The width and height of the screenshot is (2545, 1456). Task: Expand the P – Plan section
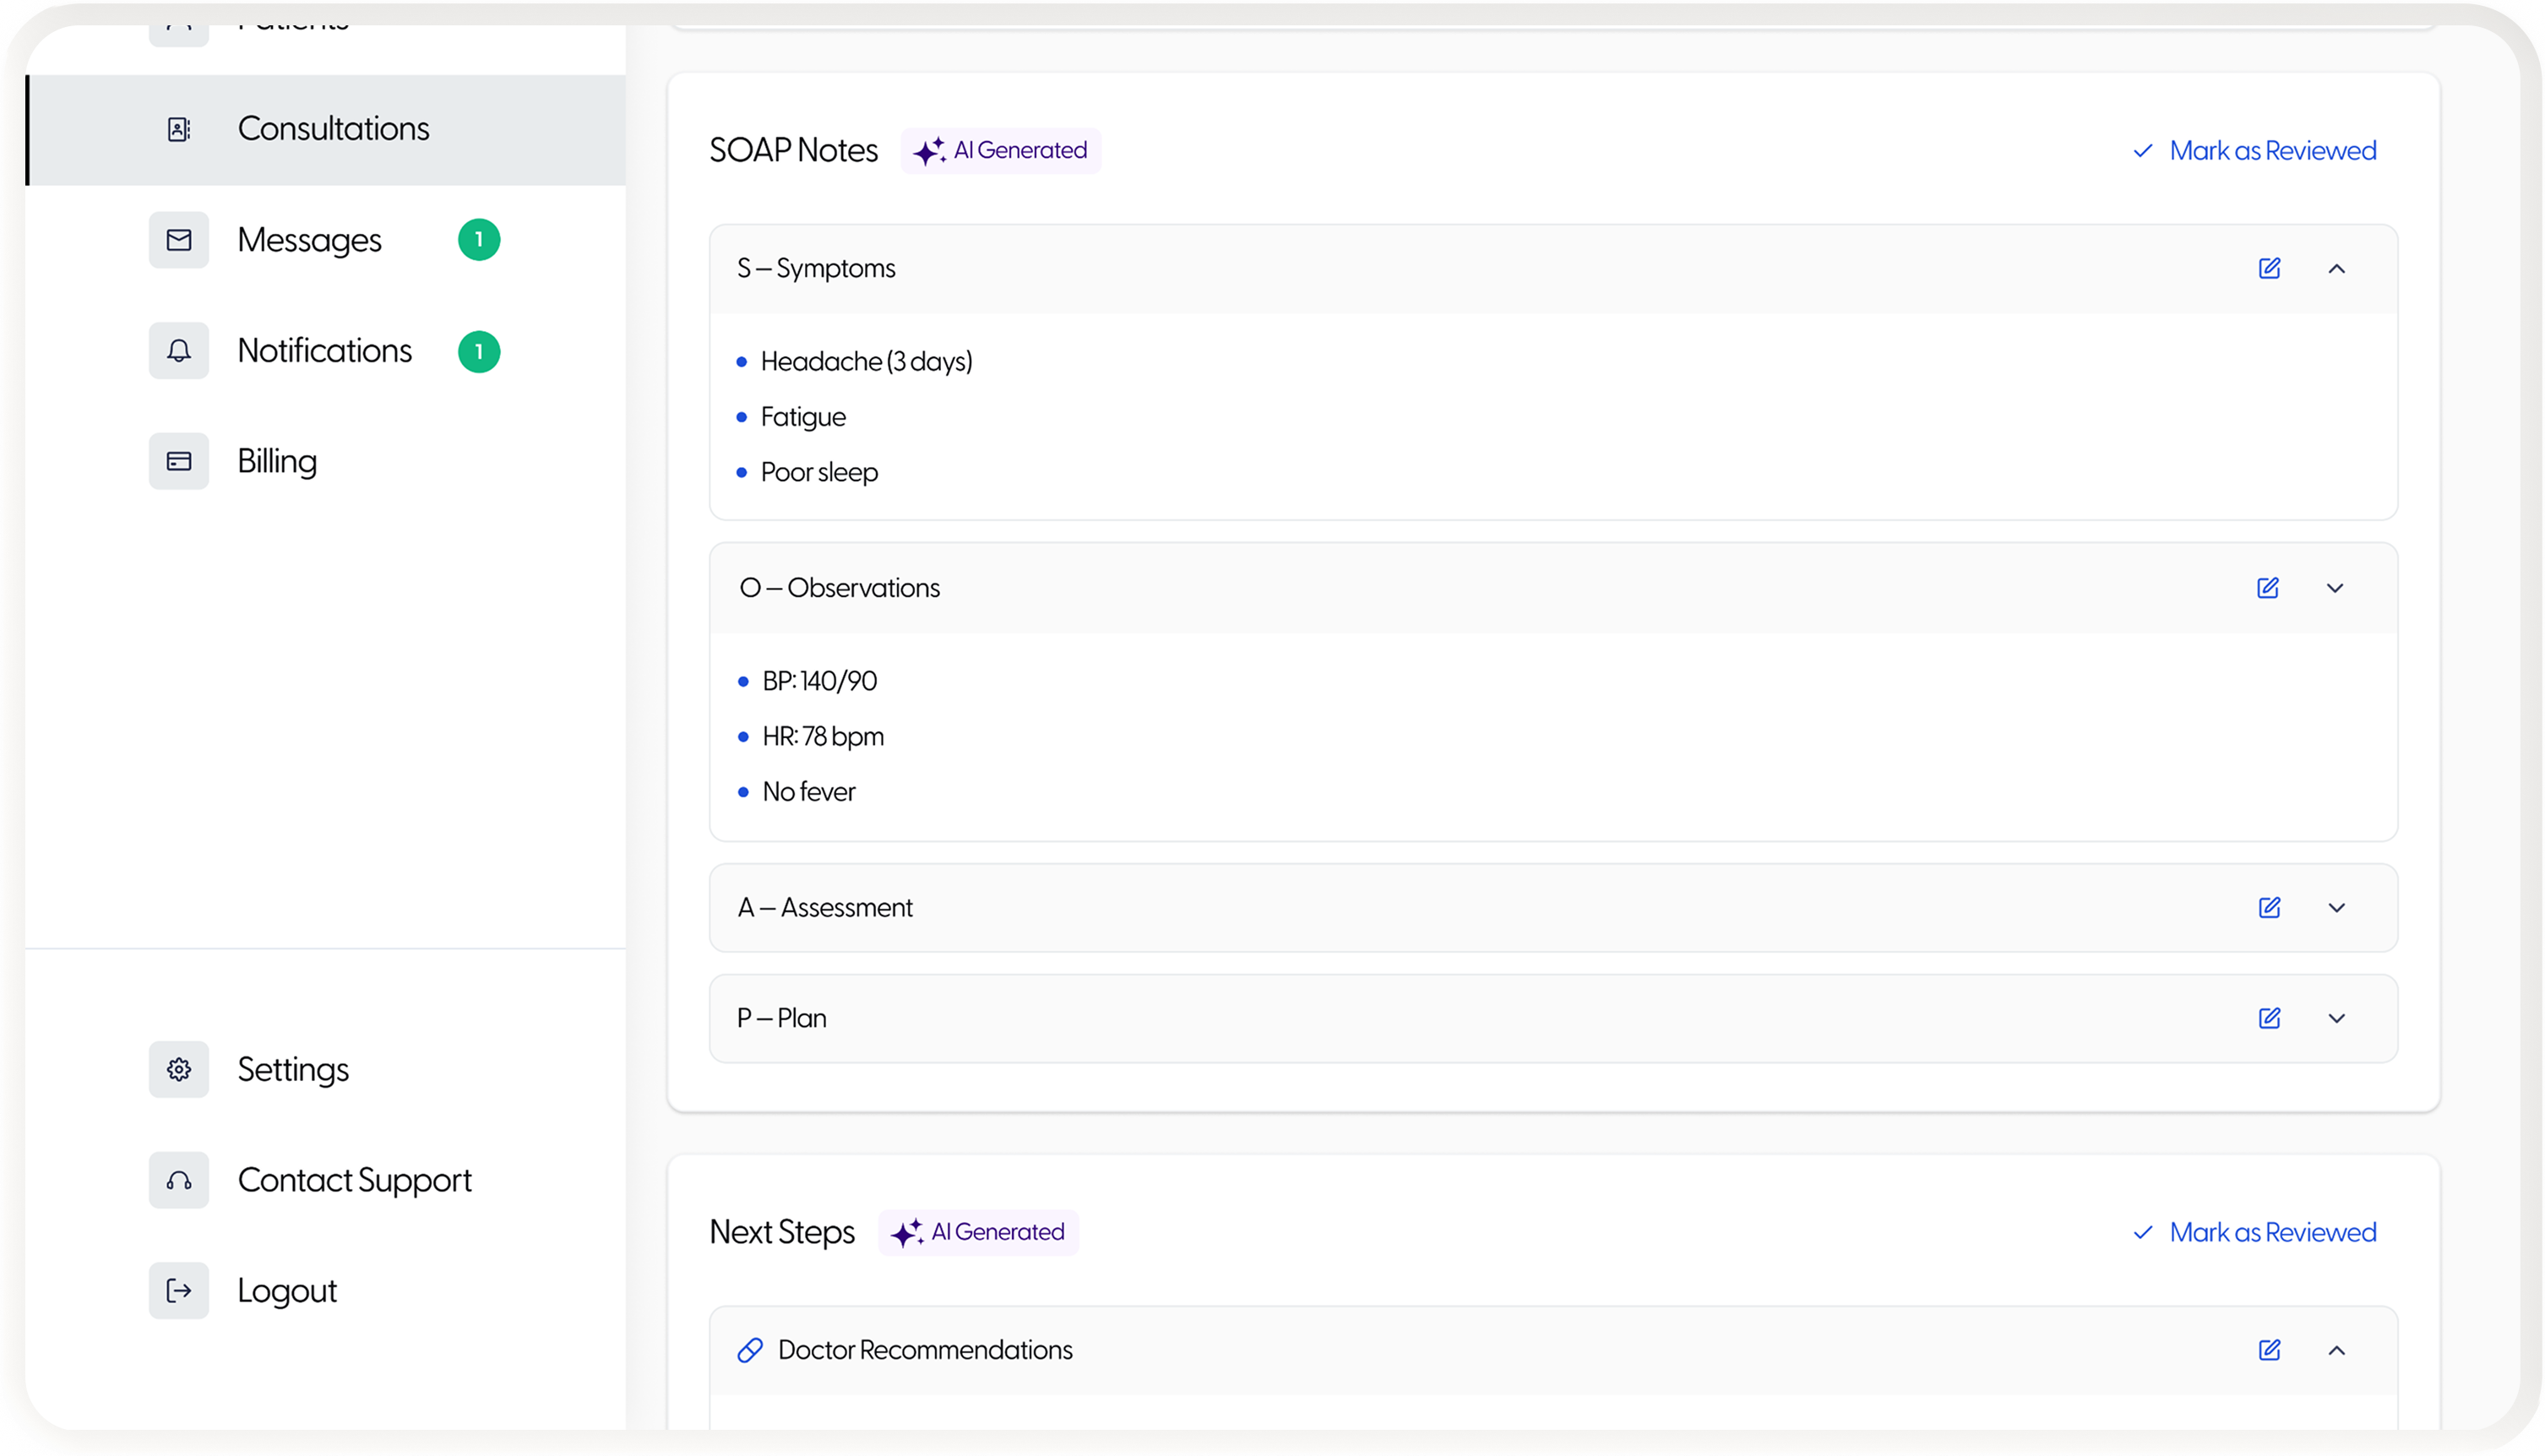coord(2337,1019)
